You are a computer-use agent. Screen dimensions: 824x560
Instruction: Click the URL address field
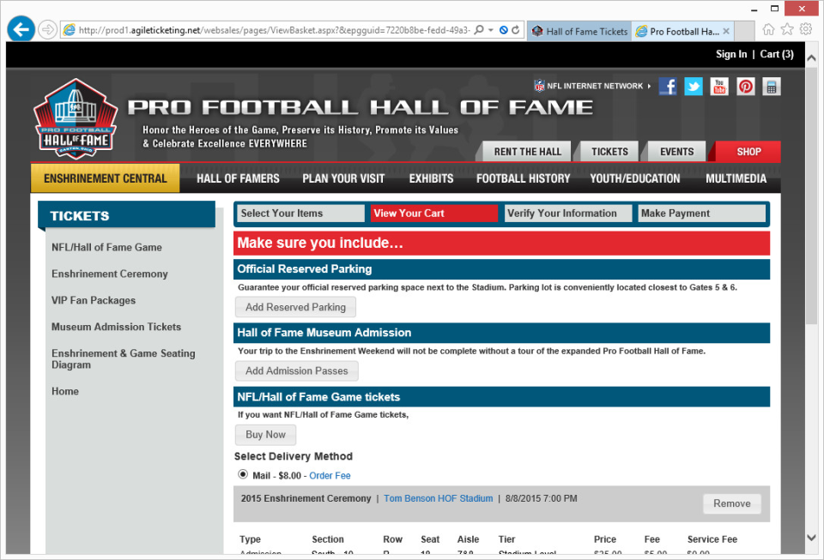point(273,30)
